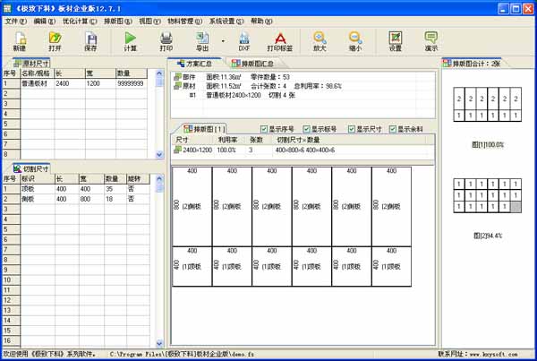Click the 标识 column header
The height and width of the screenshot is (361, 537).
37,178
